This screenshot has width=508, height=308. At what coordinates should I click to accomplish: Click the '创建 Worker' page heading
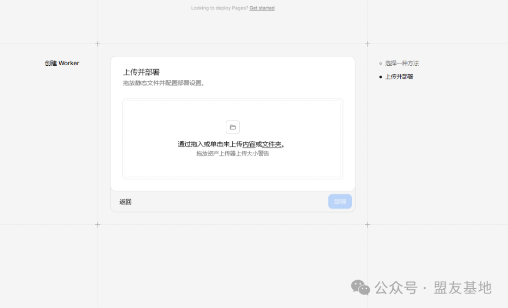[62, 63]
